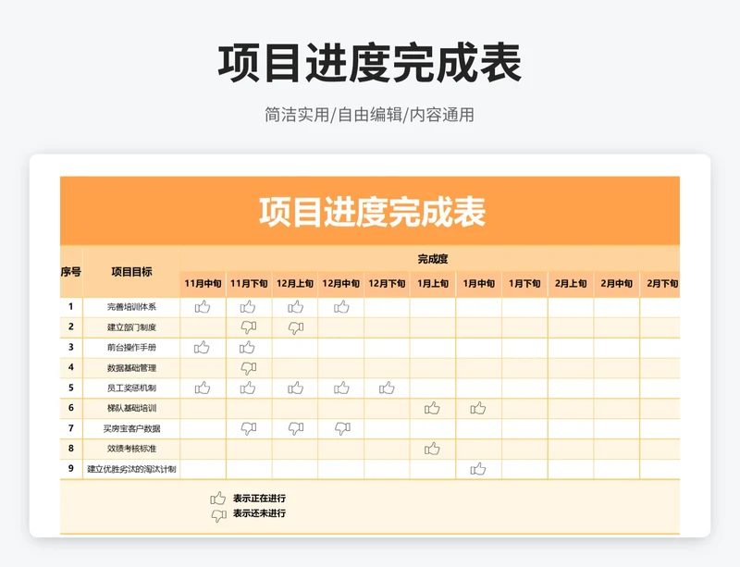Click thumbs-up in row 1 under 11月下旬
The width and height of the screenshot is (740, 567).
pos(248,307)
